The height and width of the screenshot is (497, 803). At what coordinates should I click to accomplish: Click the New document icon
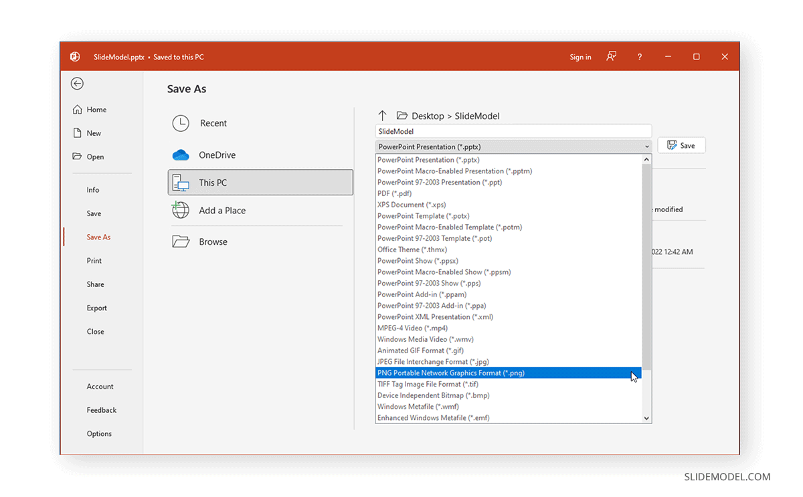pos(78,133)
